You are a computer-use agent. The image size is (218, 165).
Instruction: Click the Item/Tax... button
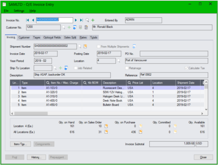(x=21, y=144)
